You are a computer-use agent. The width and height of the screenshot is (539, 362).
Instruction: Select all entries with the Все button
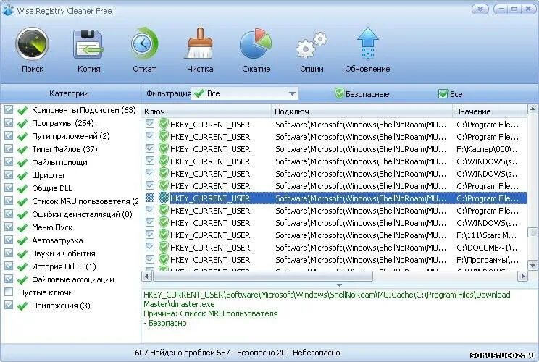(x=451, y=94)
